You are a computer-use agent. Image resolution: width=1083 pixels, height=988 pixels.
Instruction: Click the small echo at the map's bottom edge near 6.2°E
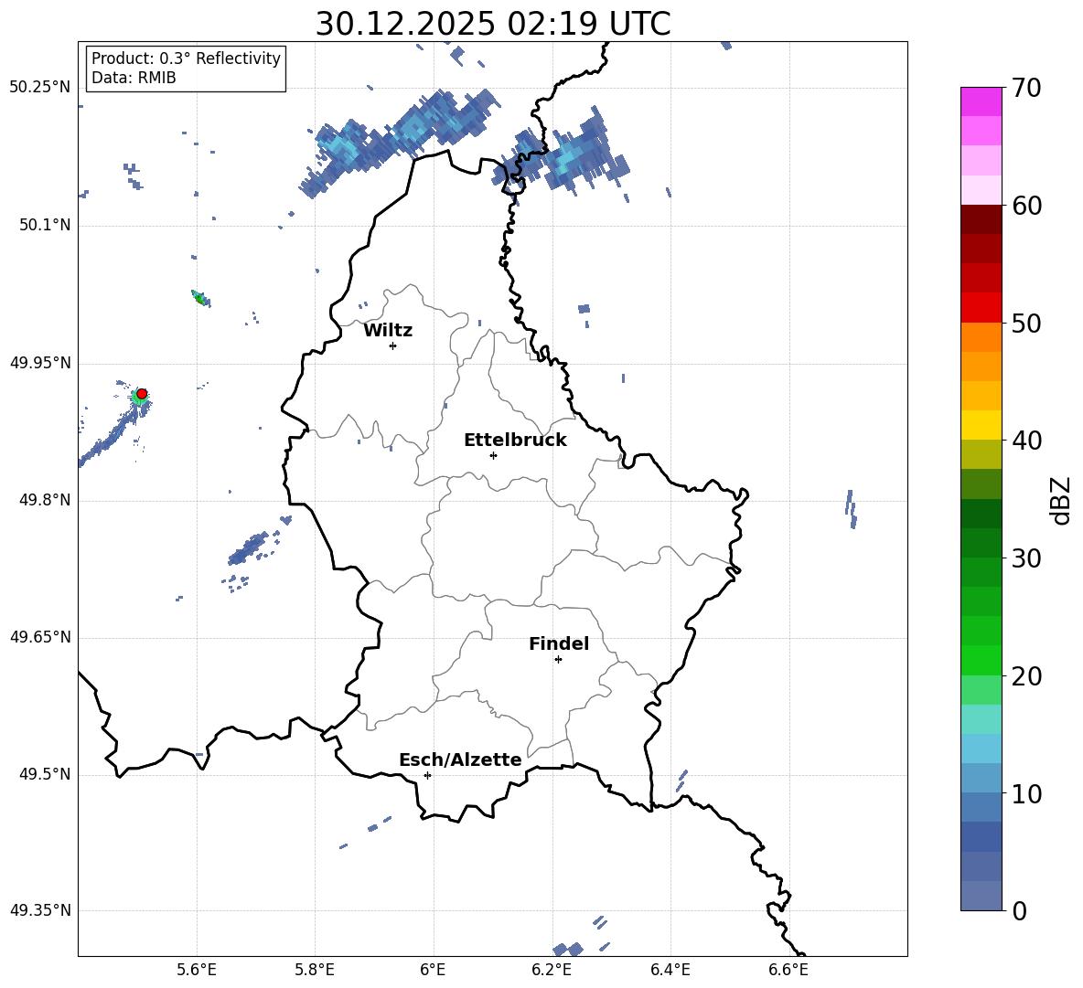[568, 950]
